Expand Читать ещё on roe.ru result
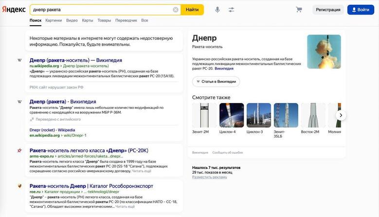The height and width of the screenshot is (217, 379). pos(125,207)
